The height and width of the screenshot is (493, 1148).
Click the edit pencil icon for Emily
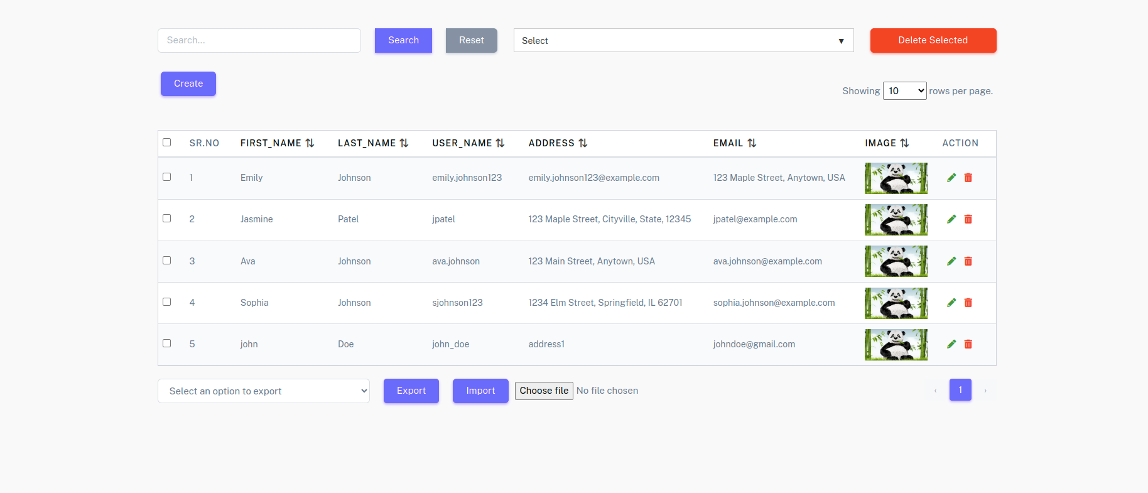pyautogui.click(x=951, y=178)
